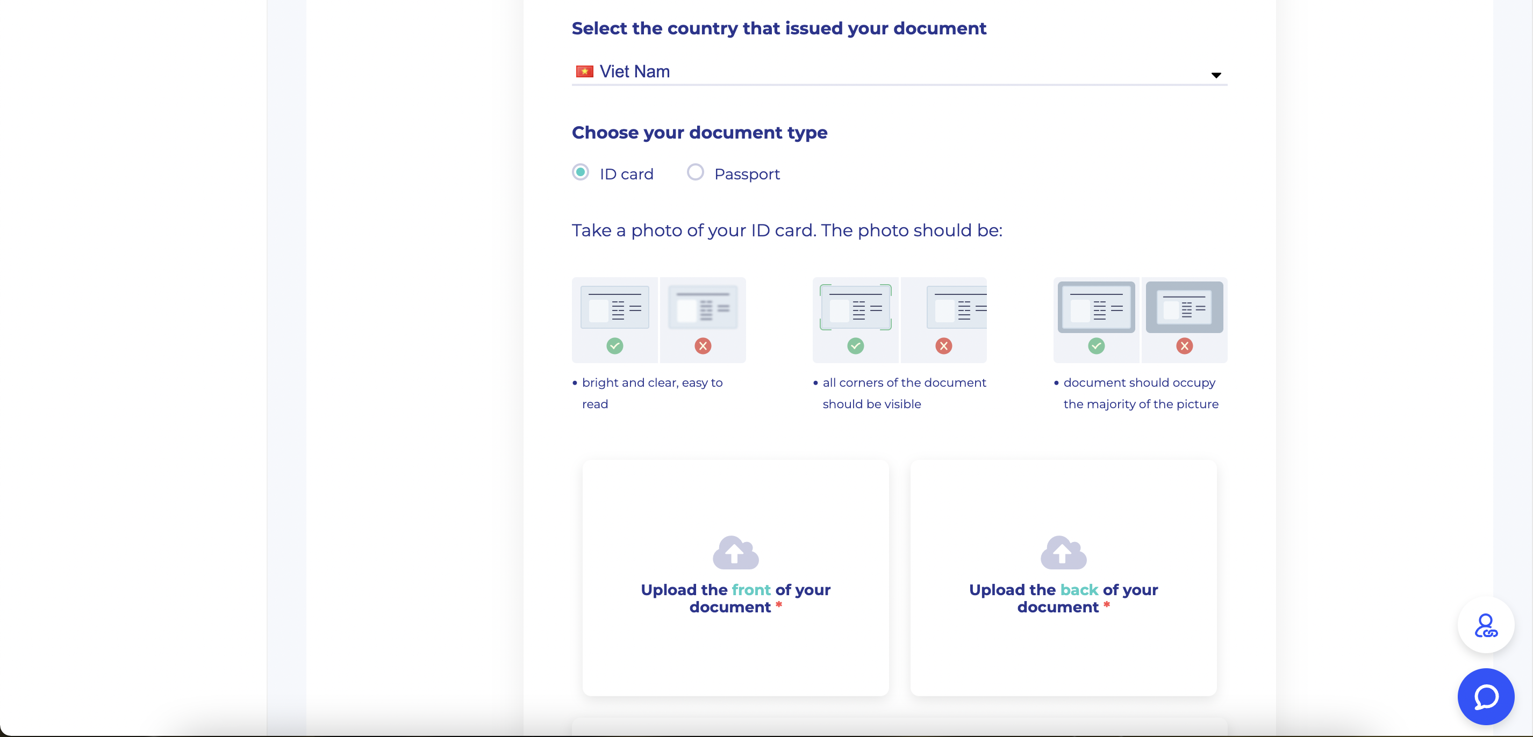
Task: Click Upload the back of your document
Action: [1063, 598]
